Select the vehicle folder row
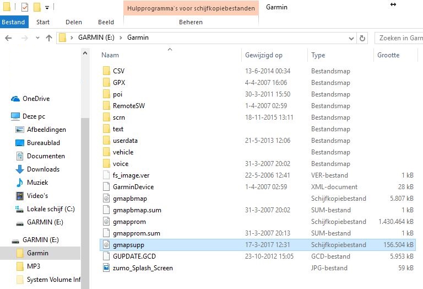The width and height of the screenshot is (423, 289). (258, 152)
